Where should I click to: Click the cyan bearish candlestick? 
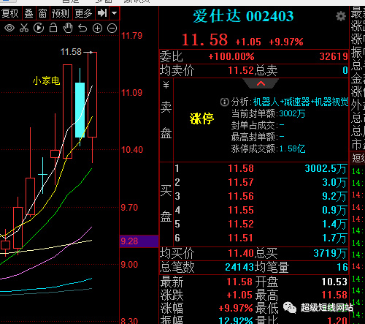(80, 110)
